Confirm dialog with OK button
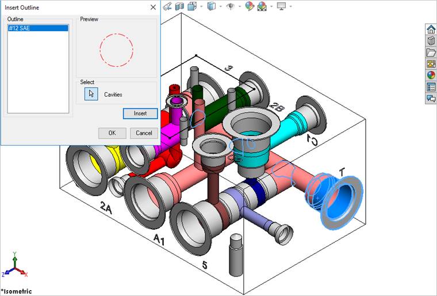 (x=112, y=133)
